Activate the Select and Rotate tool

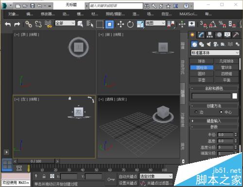130,24
